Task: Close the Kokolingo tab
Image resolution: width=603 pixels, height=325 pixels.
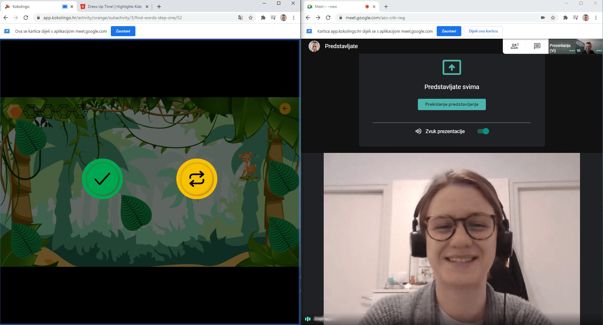Action: click(x=72, y=7)
